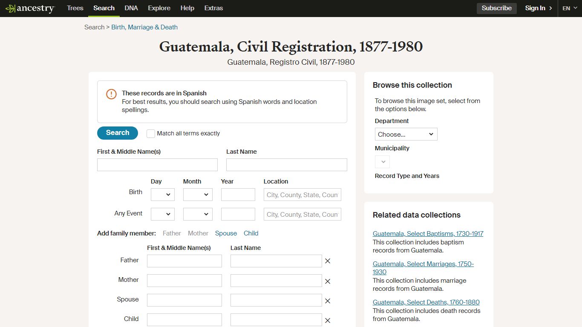Focus the Child first name field

pos(184,320)
